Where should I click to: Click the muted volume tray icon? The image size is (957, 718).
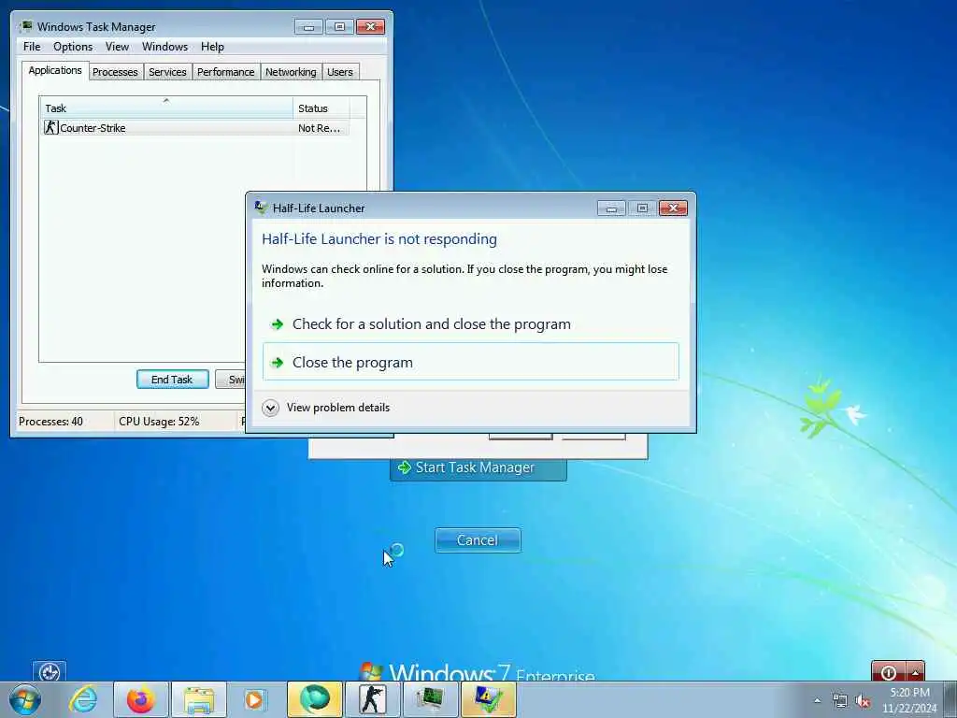pyautogui.click(x=863, y=700)
